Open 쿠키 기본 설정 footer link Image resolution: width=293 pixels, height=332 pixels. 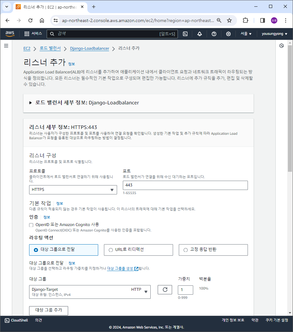[277, 320]
